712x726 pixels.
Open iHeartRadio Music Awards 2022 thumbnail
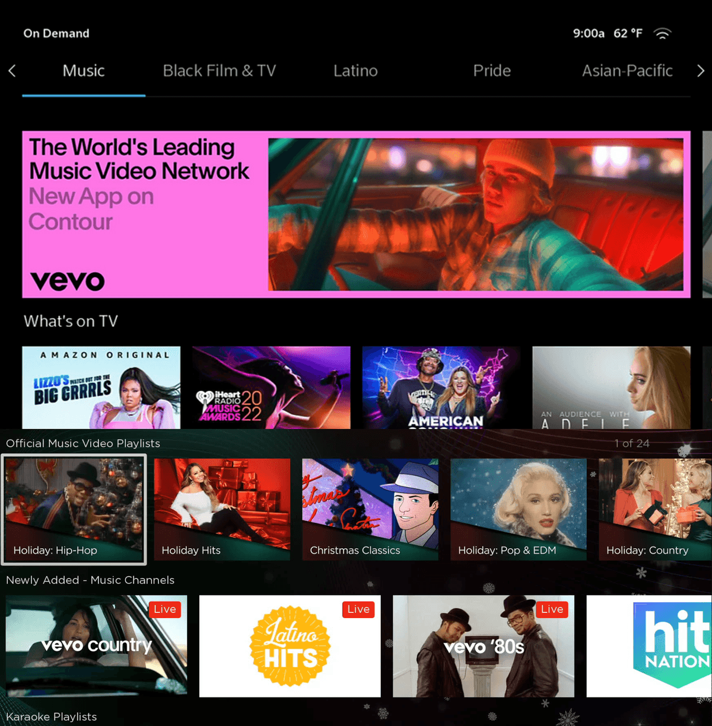tap(271, 388)
